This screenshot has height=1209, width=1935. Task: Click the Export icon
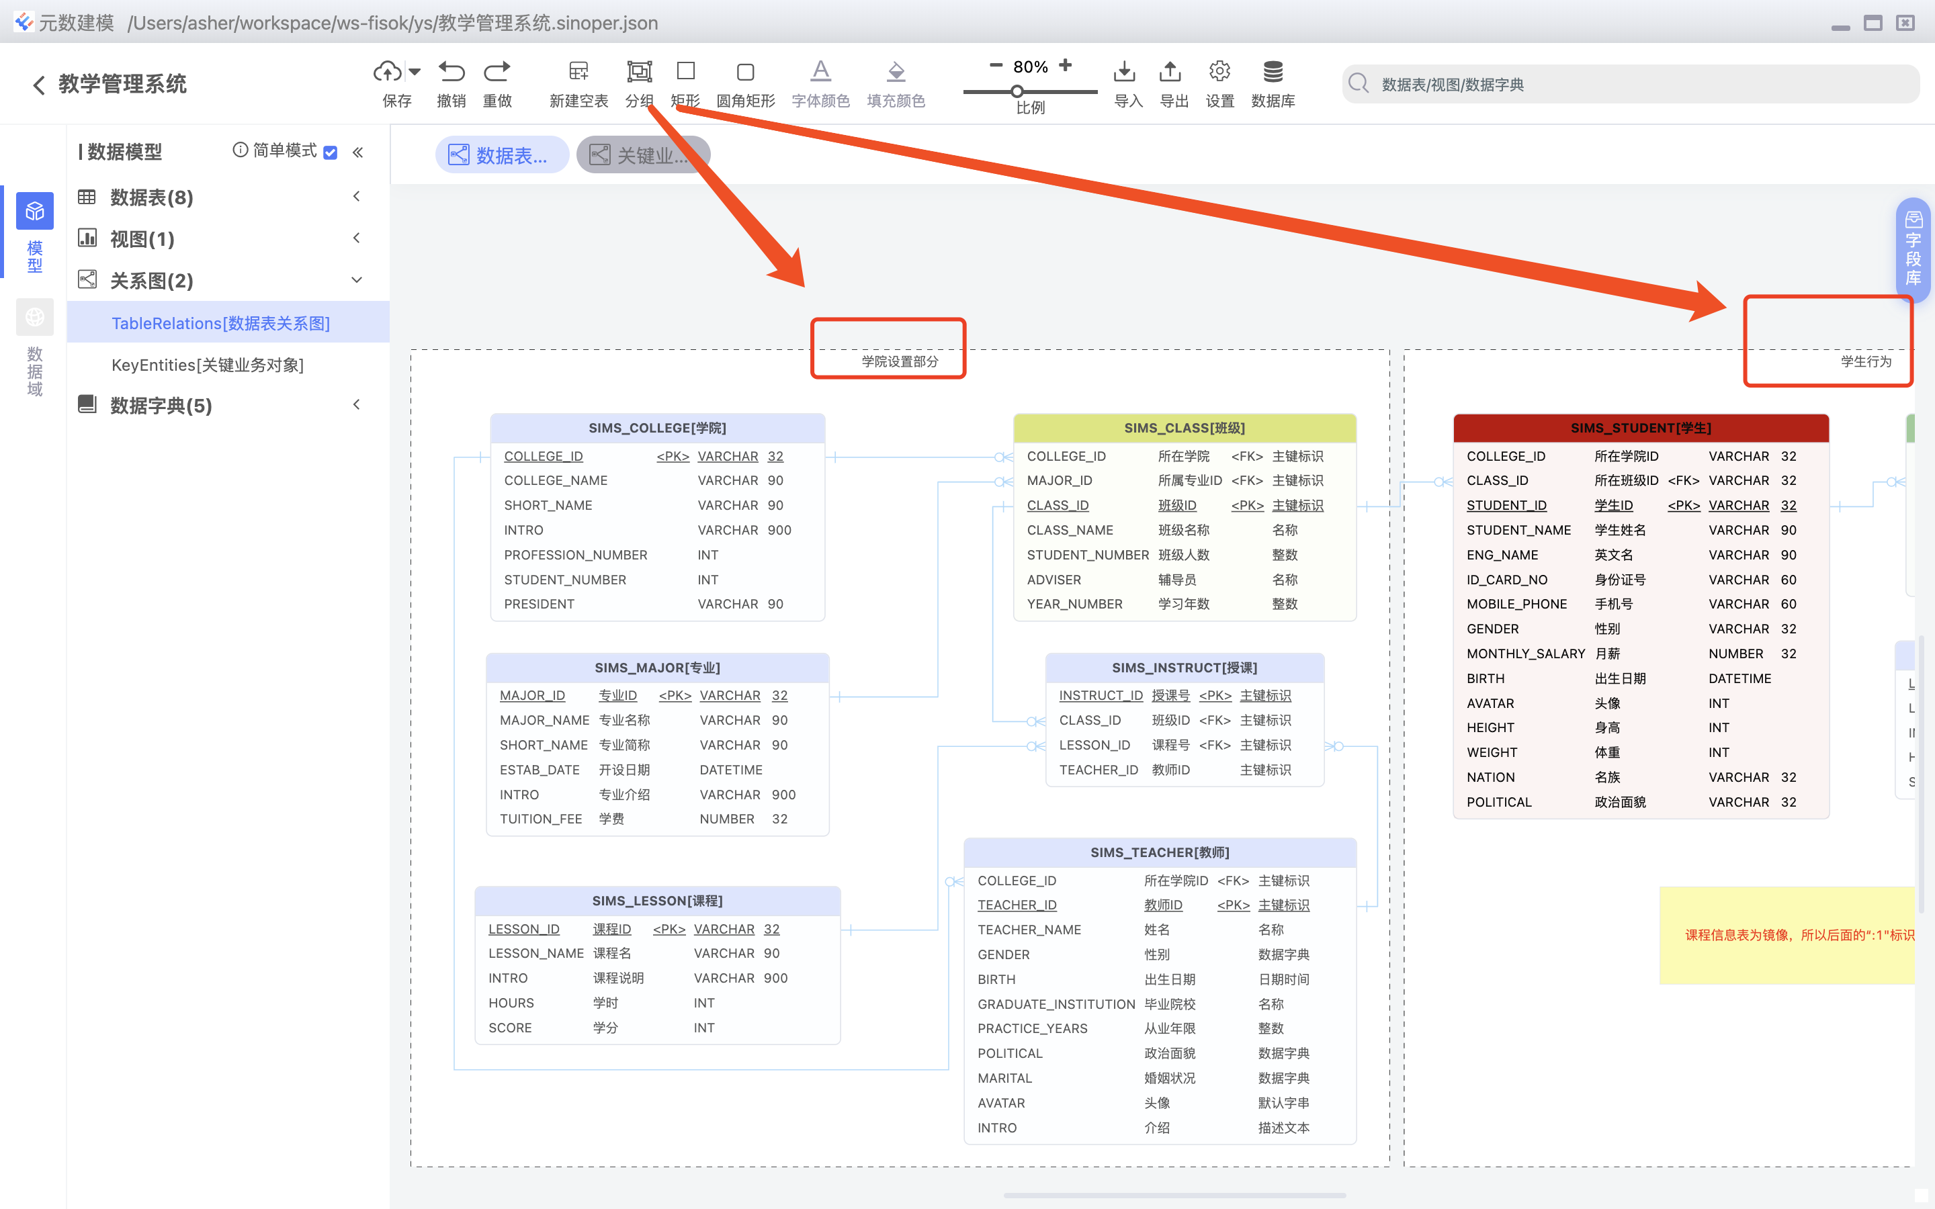click(x=1170, y=72)
